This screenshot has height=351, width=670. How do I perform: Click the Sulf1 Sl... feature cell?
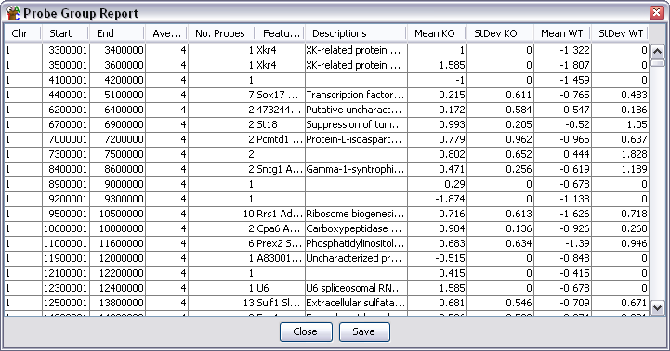tap(281, 303)
